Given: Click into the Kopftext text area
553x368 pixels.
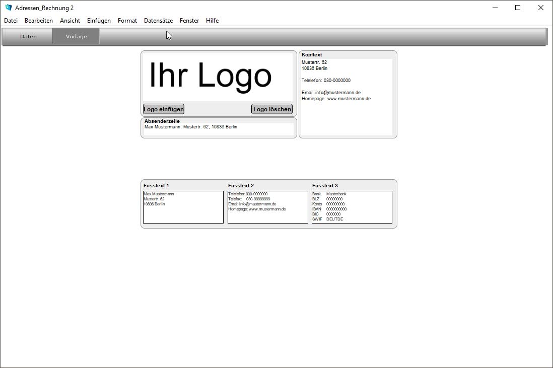Looking at the screenshot, I should pyautogui.click(x=347, y=97).
